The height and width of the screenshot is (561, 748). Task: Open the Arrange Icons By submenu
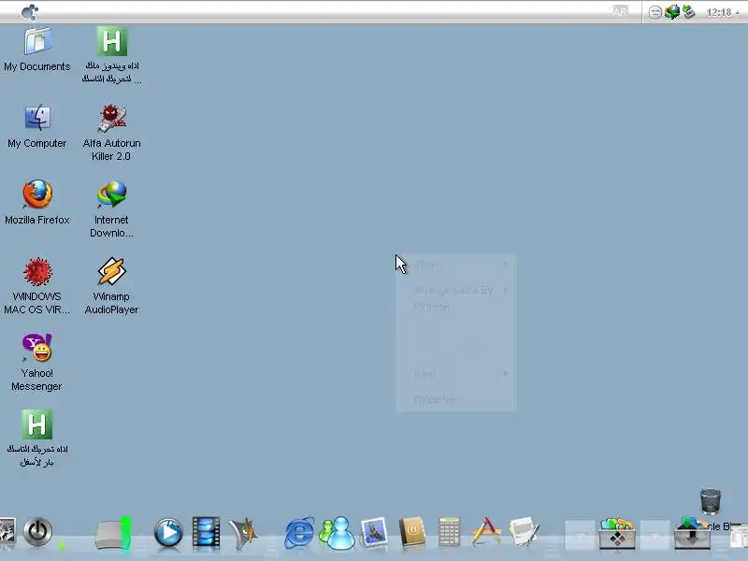tap(455, 290)
